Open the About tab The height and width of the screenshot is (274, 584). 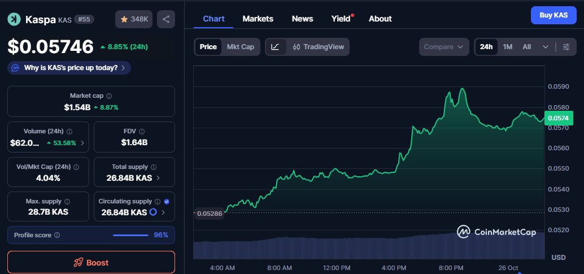380,19
